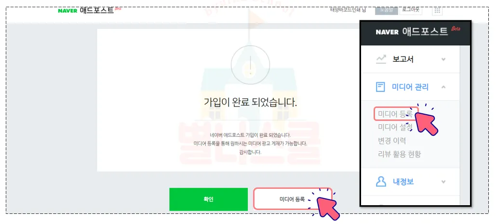Click the NAVER 애드포스트 logo in sidebar panel
Viewport: 497px width, 224px height.
(418, 31)
